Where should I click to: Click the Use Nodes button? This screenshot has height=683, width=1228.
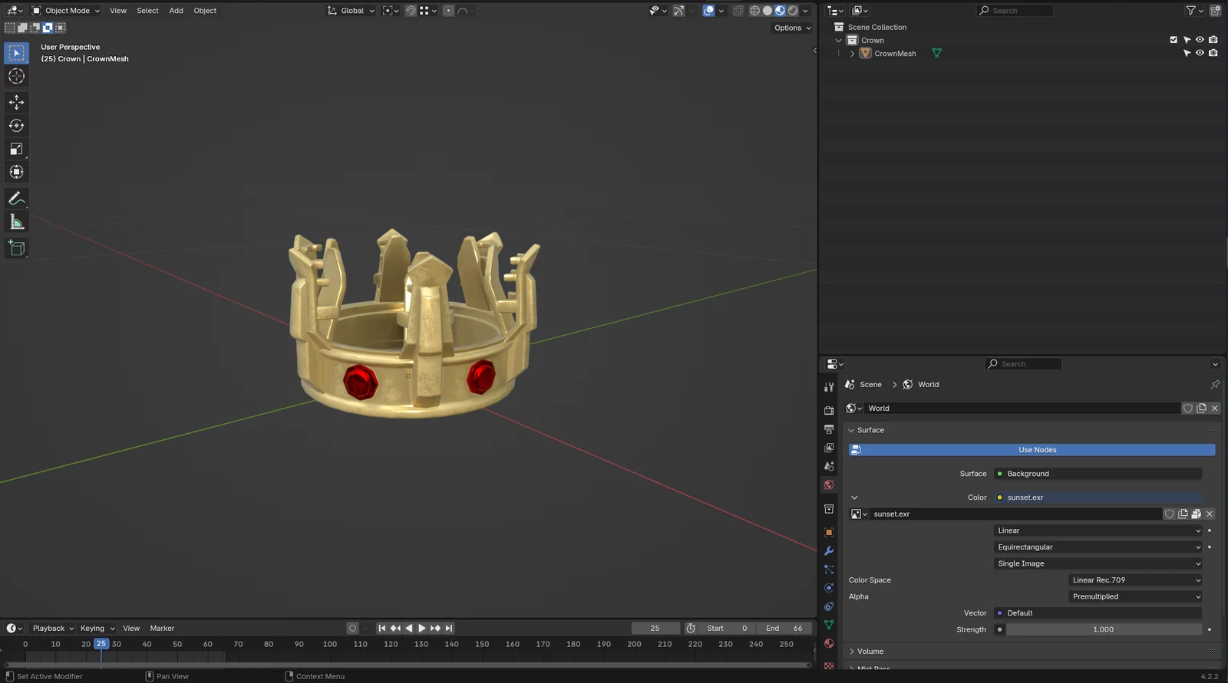(1032, 450)
